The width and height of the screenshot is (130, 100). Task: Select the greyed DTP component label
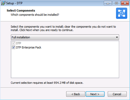click(x=18, y=43)
